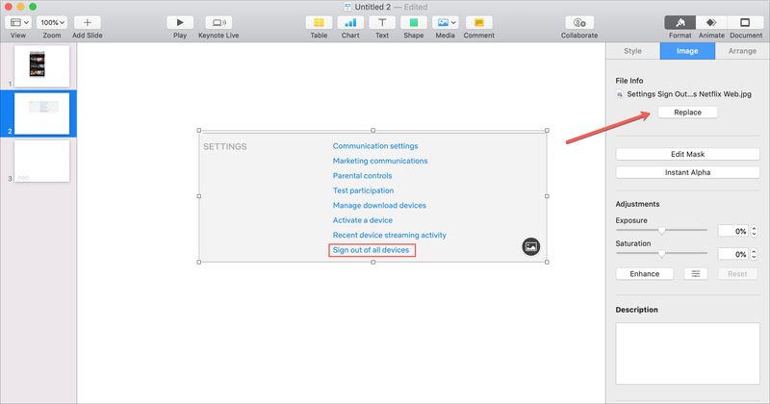Select slide 3 thumbnail
Image resolution: width=770 pixels, height=404 pixels.
coord(41,161)
